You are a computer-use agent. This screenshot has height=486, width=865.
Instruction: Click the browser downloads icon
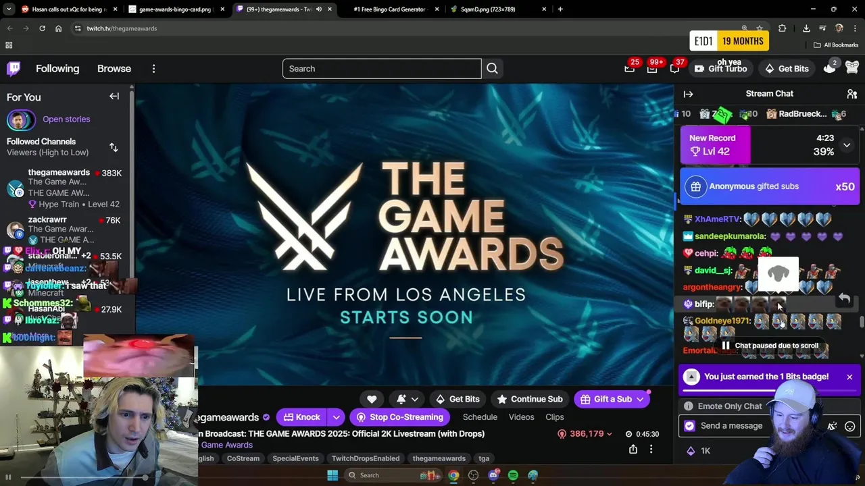click(x=806, y=28)
